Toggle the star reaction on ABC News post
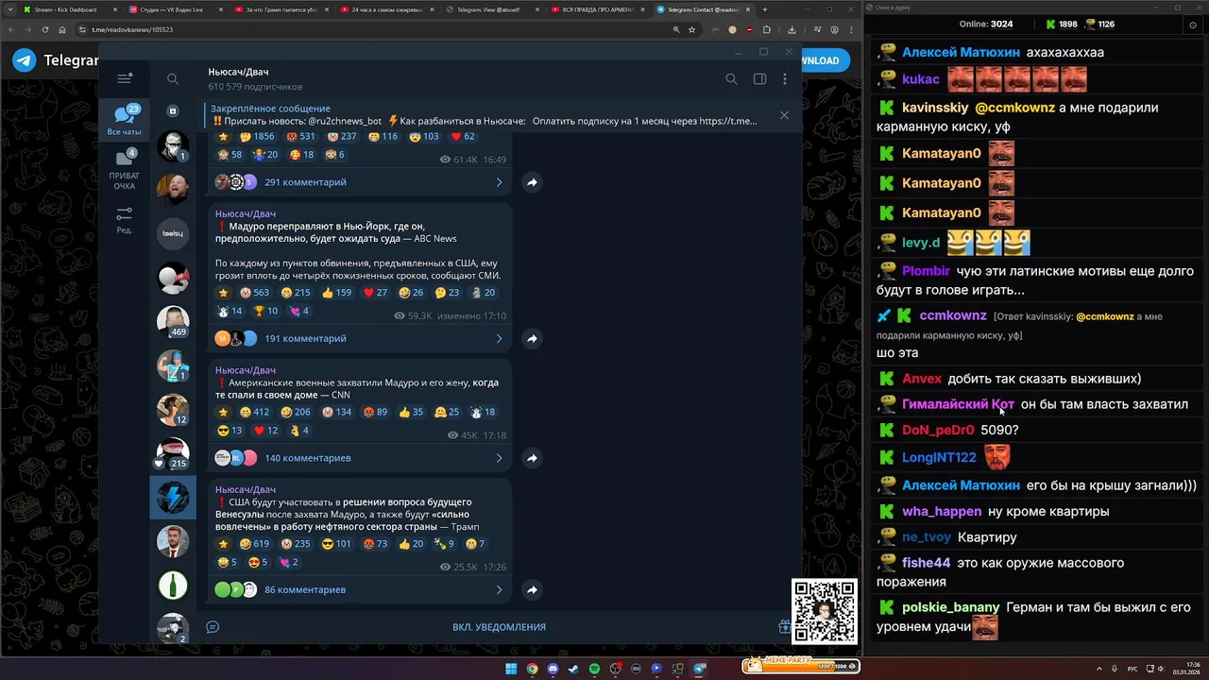Image resolution: width=1209 pixels, height=680 pixels. 223,293
